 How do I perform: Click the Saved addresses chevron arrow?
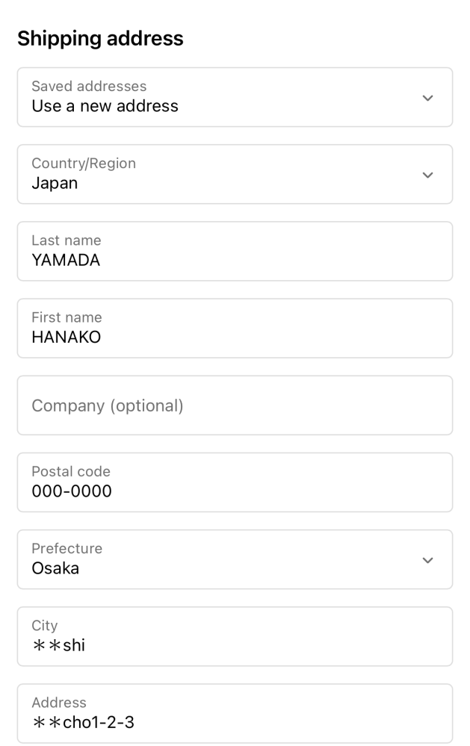427,98
